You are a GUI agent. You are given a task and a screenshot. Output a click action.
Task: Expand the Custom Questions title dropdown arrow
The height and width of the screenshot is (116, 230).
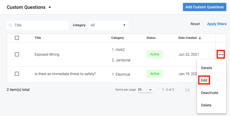point(50,7)
